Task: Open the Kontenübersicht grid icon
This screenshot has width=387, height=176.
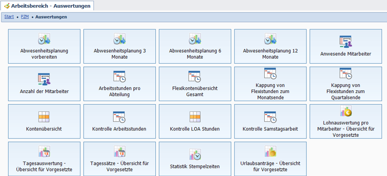Action: coord(44,117)
